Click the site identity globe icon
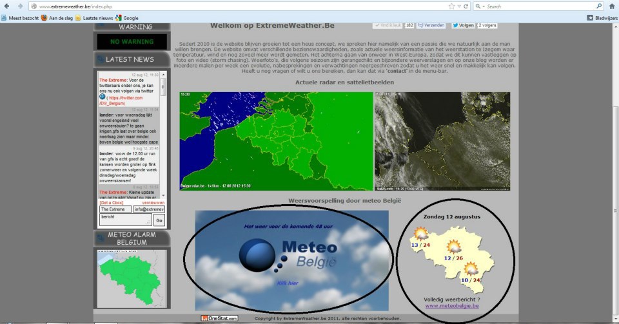The image size is (619, 324). (x=34, y=6)
